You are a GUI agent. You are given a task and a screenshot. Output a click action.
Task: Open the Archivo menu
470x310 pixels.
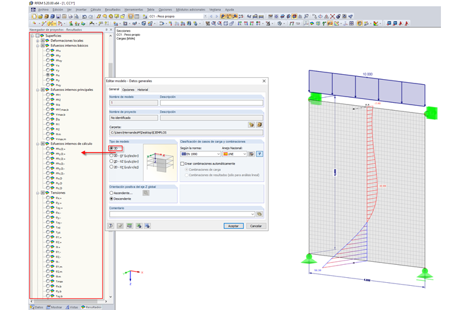coord(43,10)
